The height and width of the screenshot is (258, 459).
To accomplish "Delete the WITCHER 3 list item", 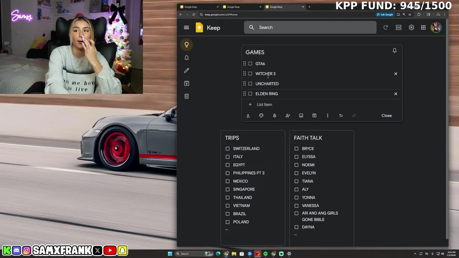I will click(396, 74).
